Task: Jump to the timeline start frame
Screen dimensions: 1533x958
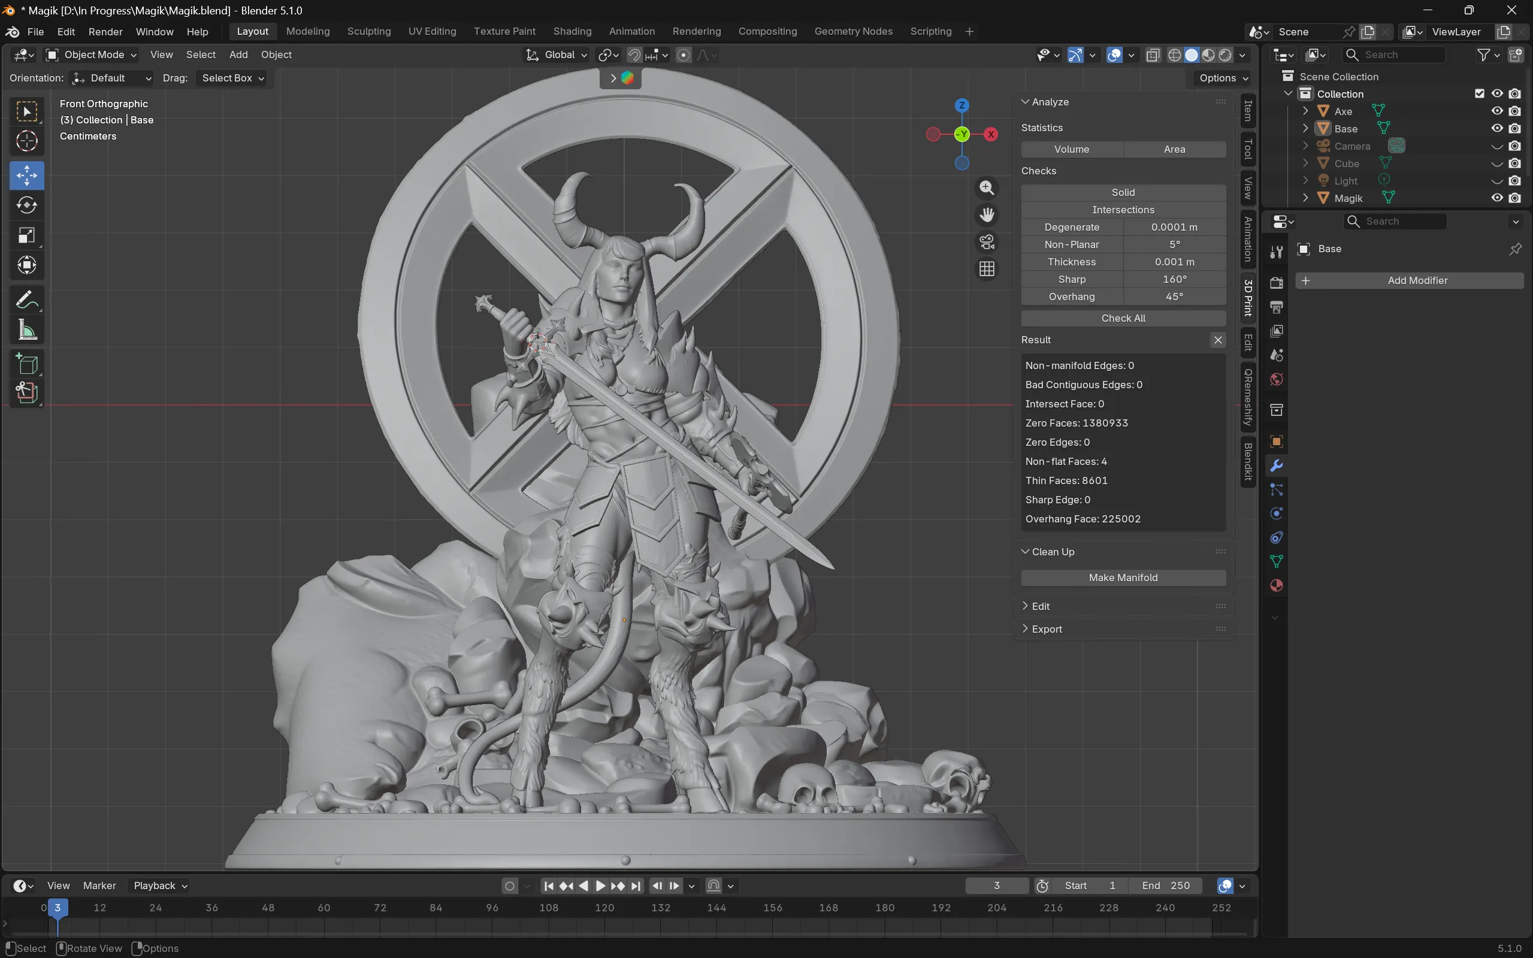Action: point(549,886)
